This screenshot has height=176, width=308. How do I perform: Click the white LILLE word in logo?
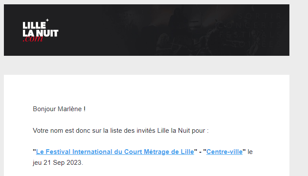coord(34,26)
